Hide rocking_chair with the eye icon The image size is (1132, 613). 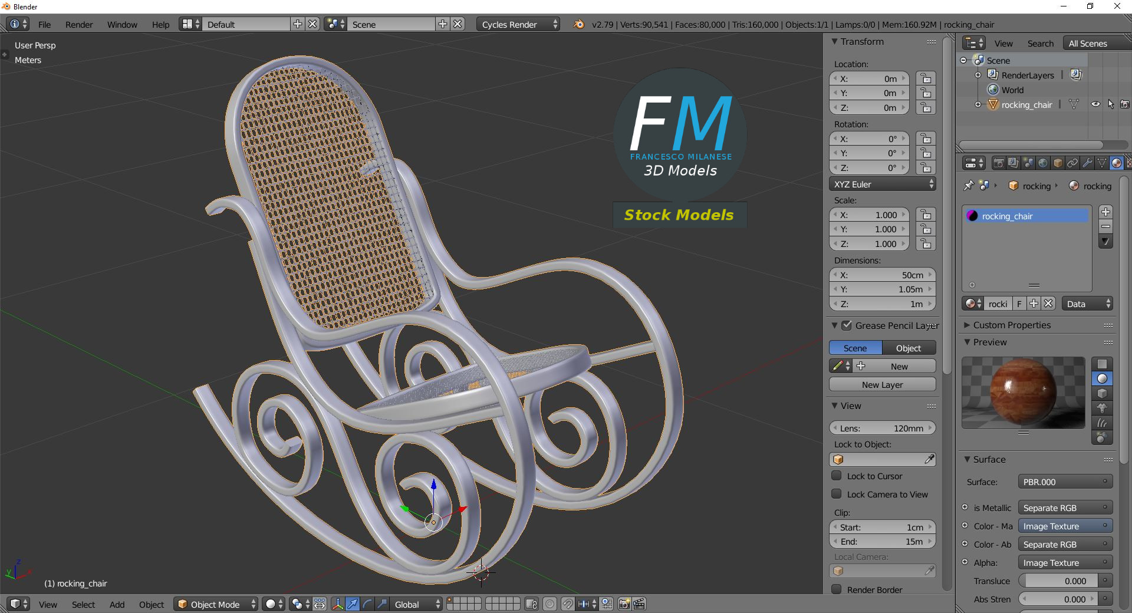(x=1095, y=105)
